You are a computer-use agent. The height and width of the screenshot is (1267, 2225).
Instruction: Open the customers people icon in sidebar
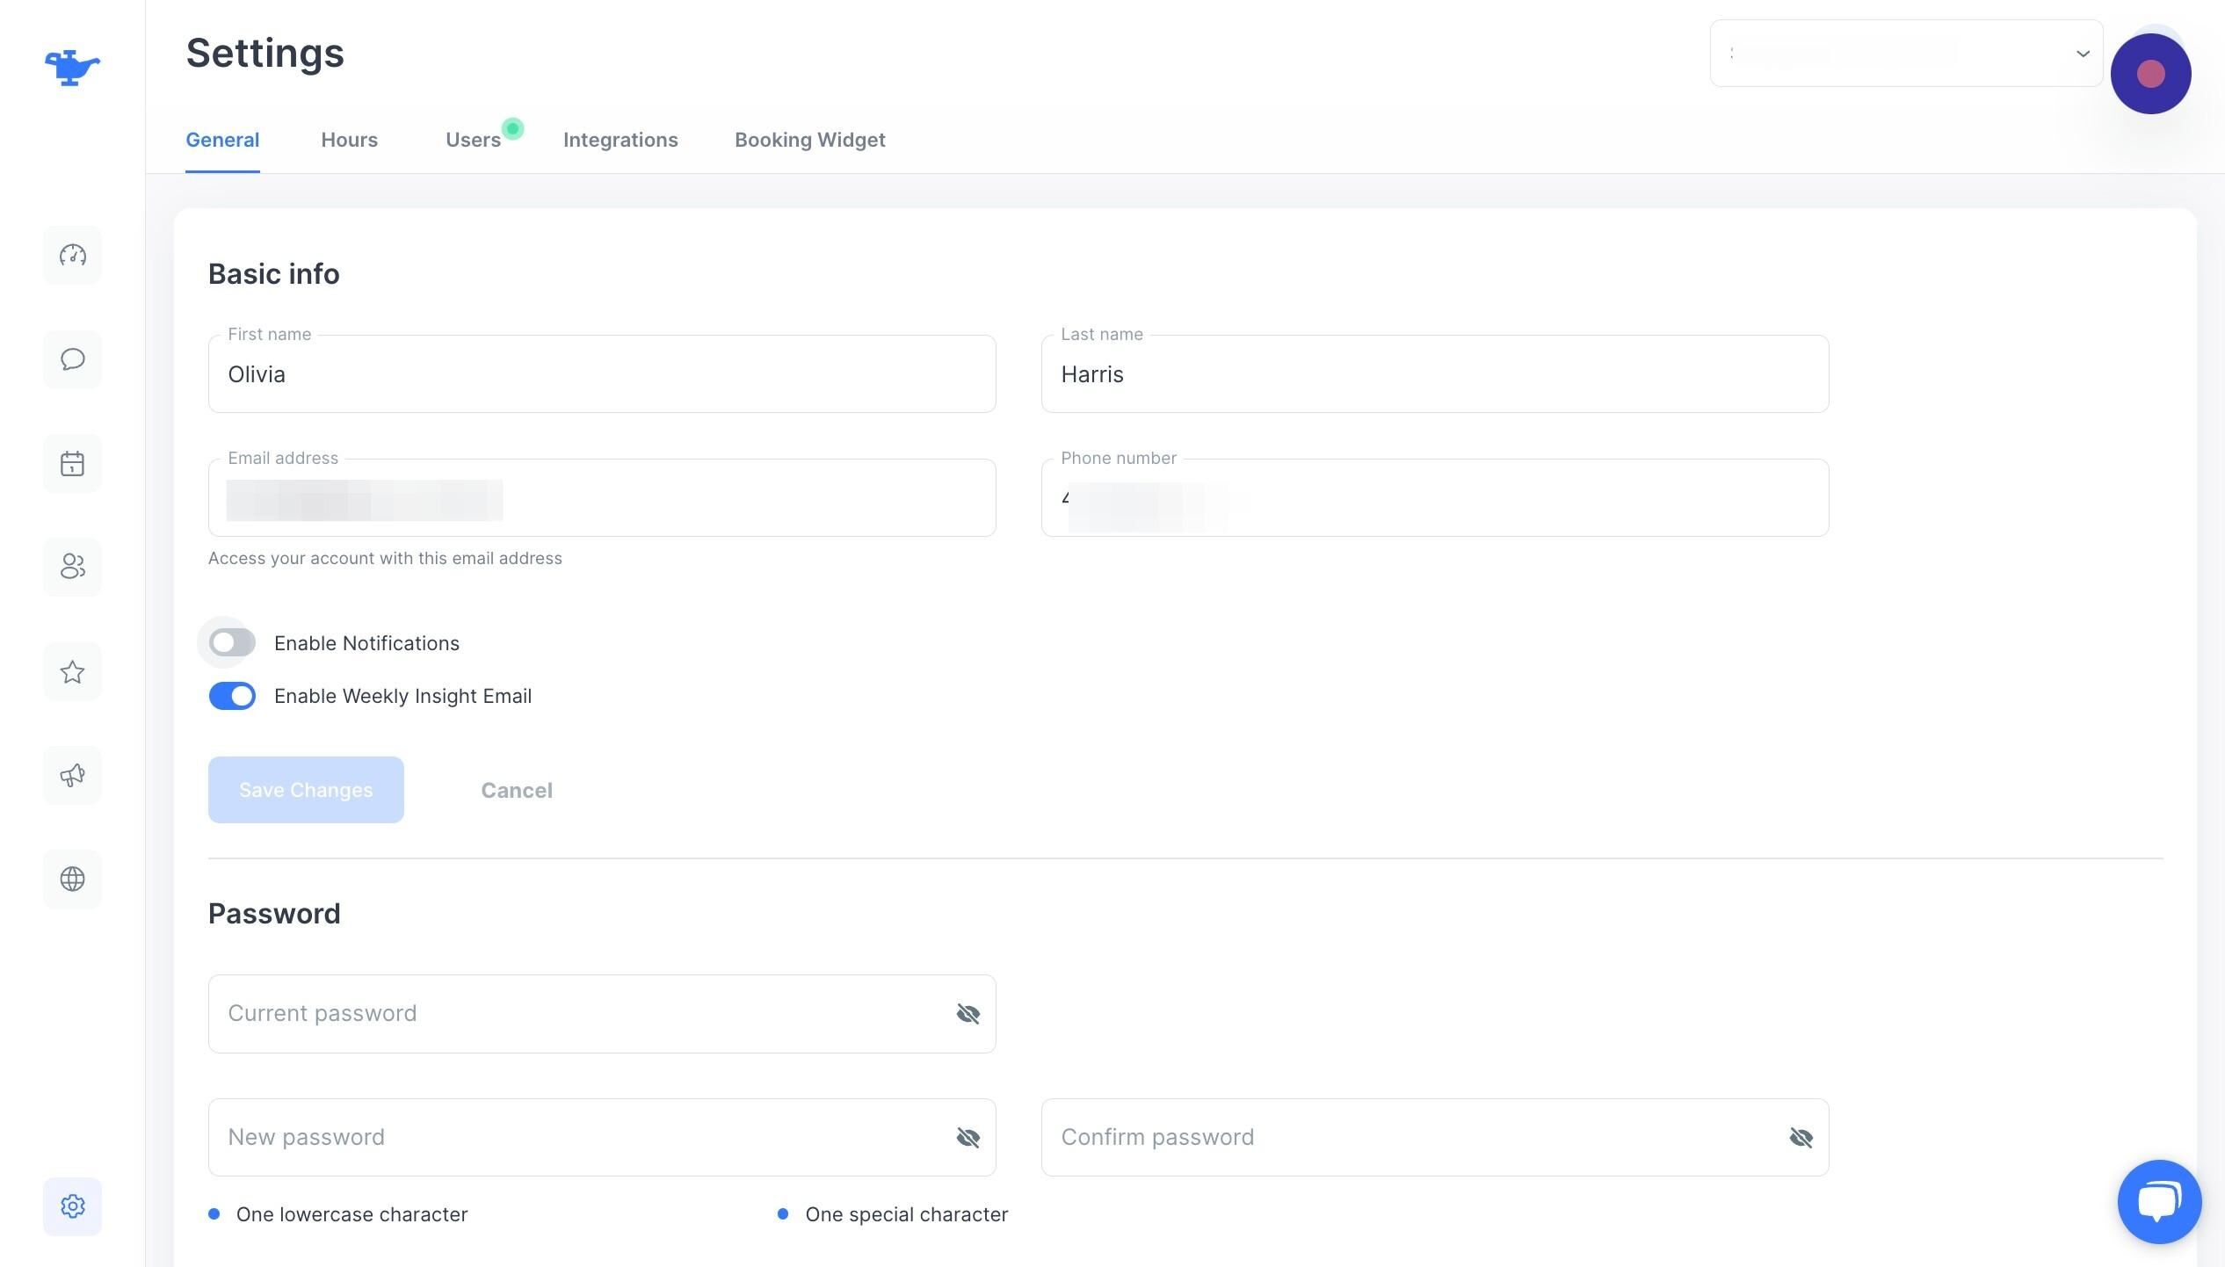coord(72,568)
